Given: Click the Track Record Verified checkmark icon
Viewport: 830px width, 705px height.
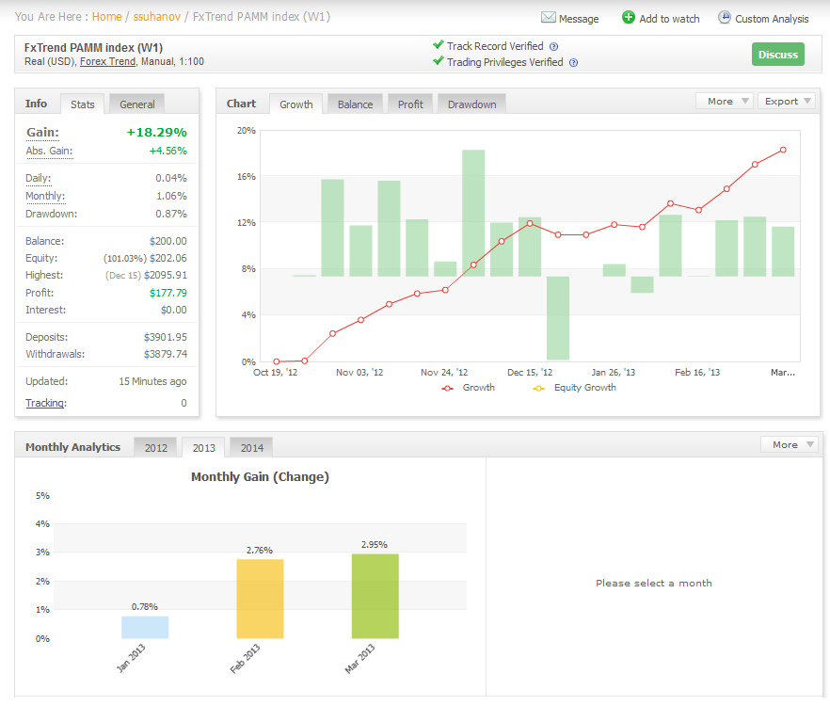Looking at the screenshot, I should click(x=438, y=45).
